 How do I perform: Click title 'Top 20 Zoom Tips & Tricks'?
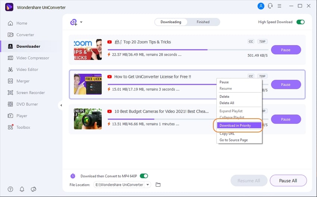pyautogui.click(x=147, y=42)
